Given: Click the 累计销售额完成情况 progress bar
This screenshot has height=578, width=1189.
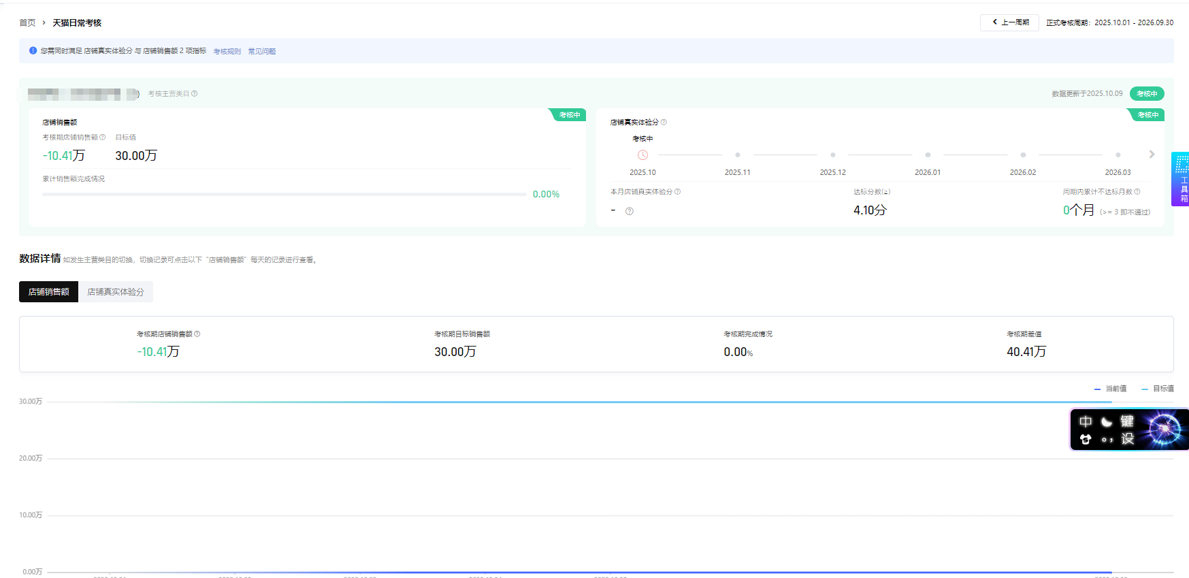Looking at the screenshot, I should coord(284,195).
